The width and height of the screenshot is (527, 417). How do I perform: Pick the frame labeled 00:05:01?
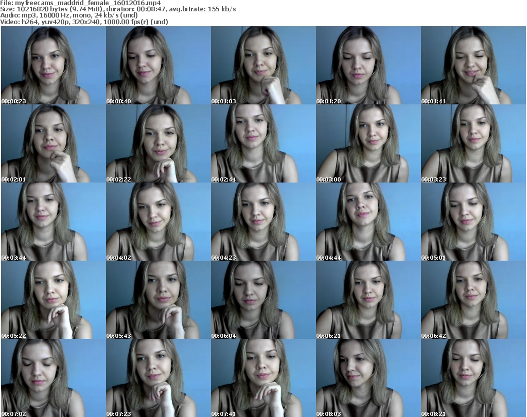pos(473,222)
